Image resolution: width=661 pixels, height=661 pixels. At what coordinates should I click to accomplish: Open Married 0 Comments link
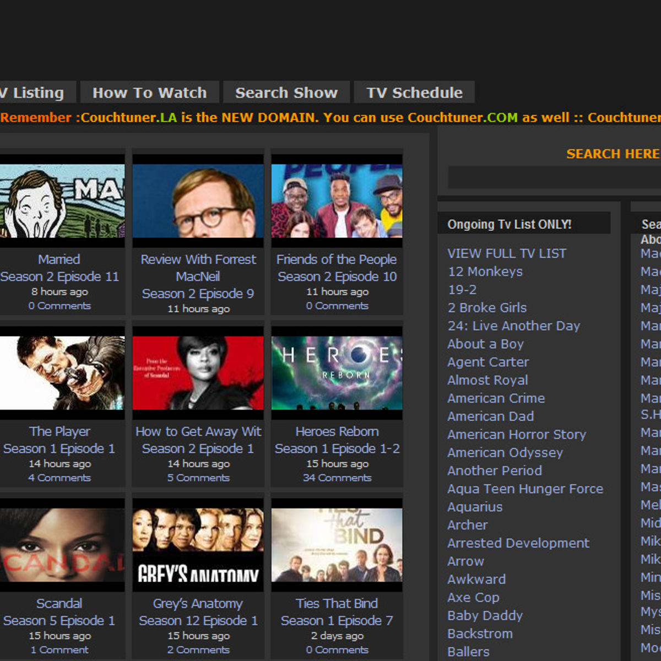59,306
